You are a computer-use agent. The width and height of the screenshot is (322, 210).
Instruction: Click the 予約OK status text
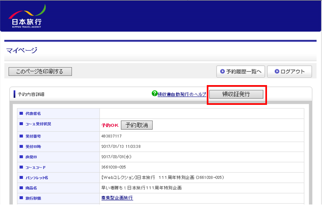(110, 126)
